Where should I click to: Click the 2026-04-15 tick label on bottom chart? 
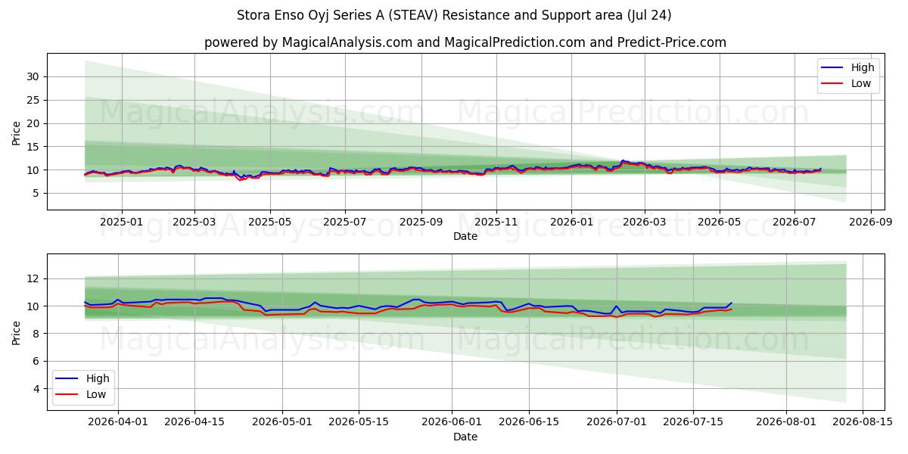tap(195, 423)
